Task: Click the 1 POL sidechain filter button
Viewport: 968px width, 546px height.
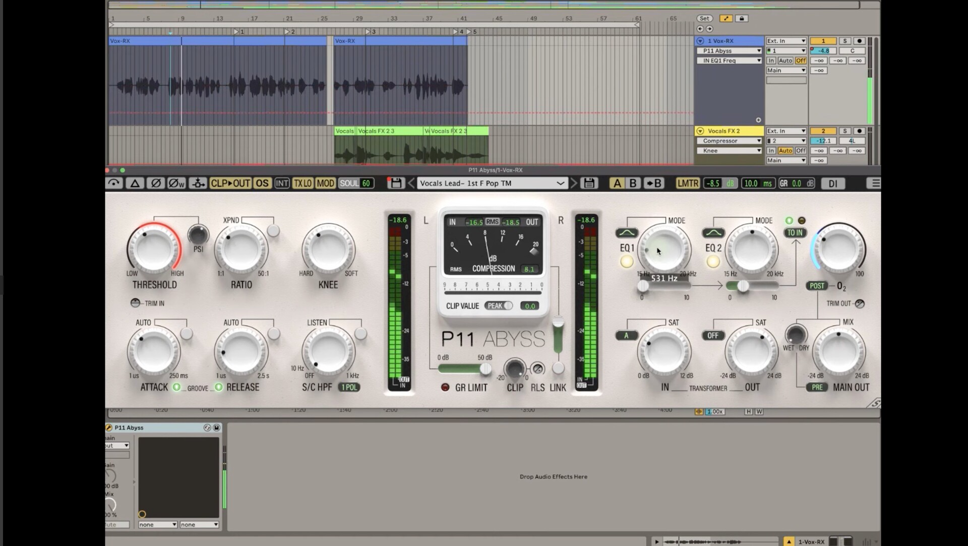Action: (349, 387)
